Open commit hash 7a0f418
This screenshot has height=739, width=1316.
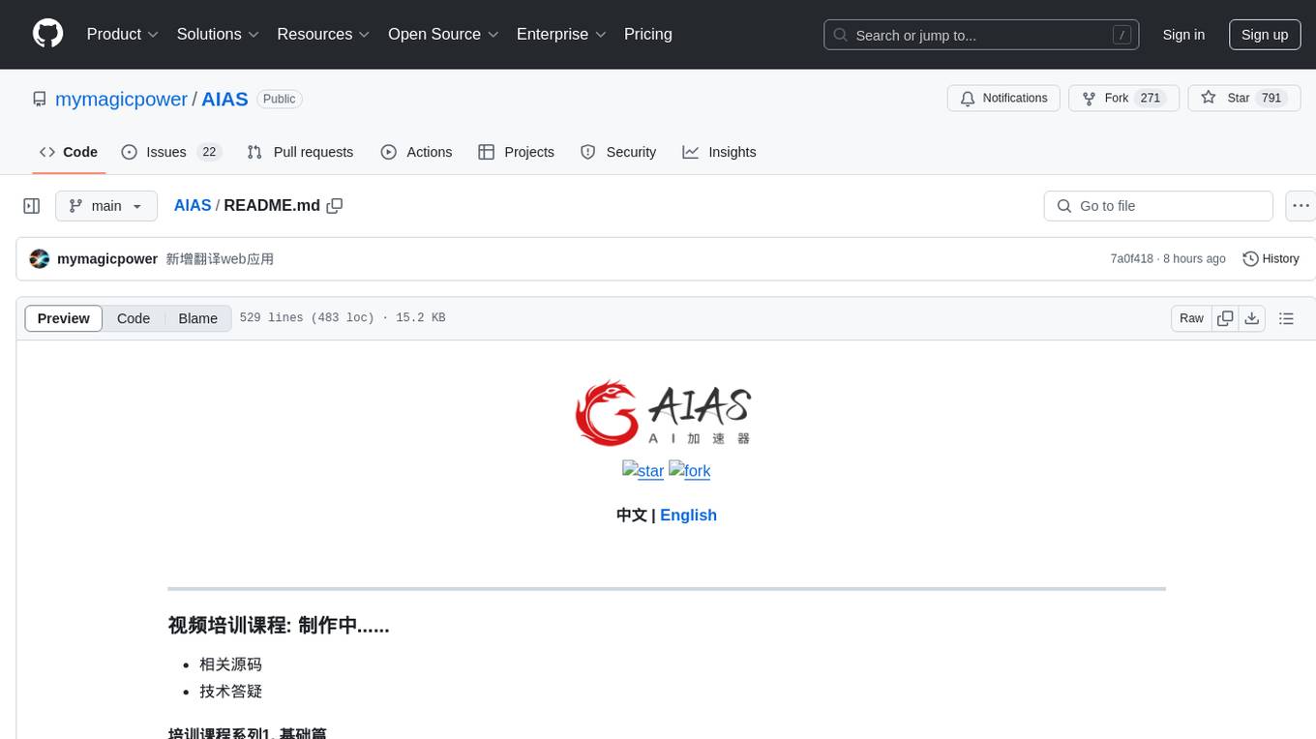coord(1131,259)
